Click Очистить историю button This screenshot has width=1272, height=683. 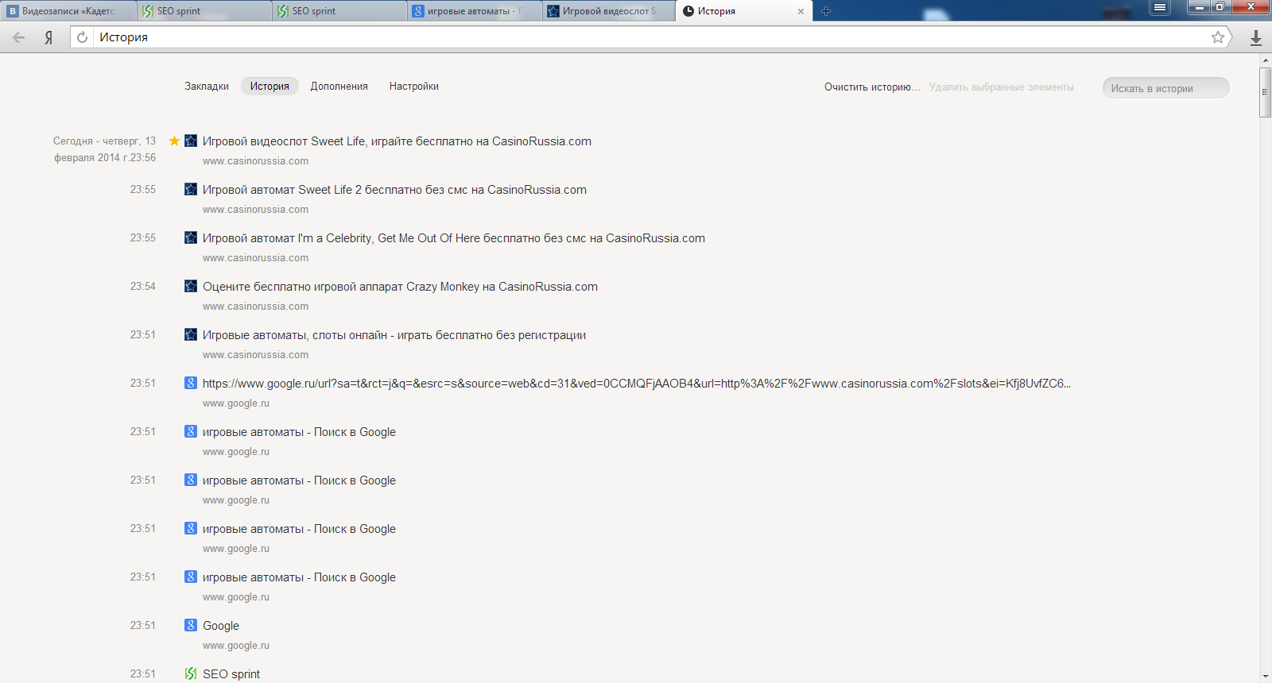pyautogui.click(x=872, y=87)
